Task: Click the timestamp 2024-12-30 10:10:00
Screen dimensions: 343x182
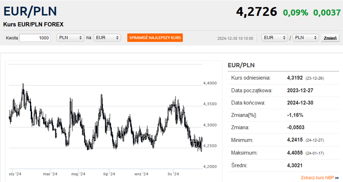Action: pos(235,38)
